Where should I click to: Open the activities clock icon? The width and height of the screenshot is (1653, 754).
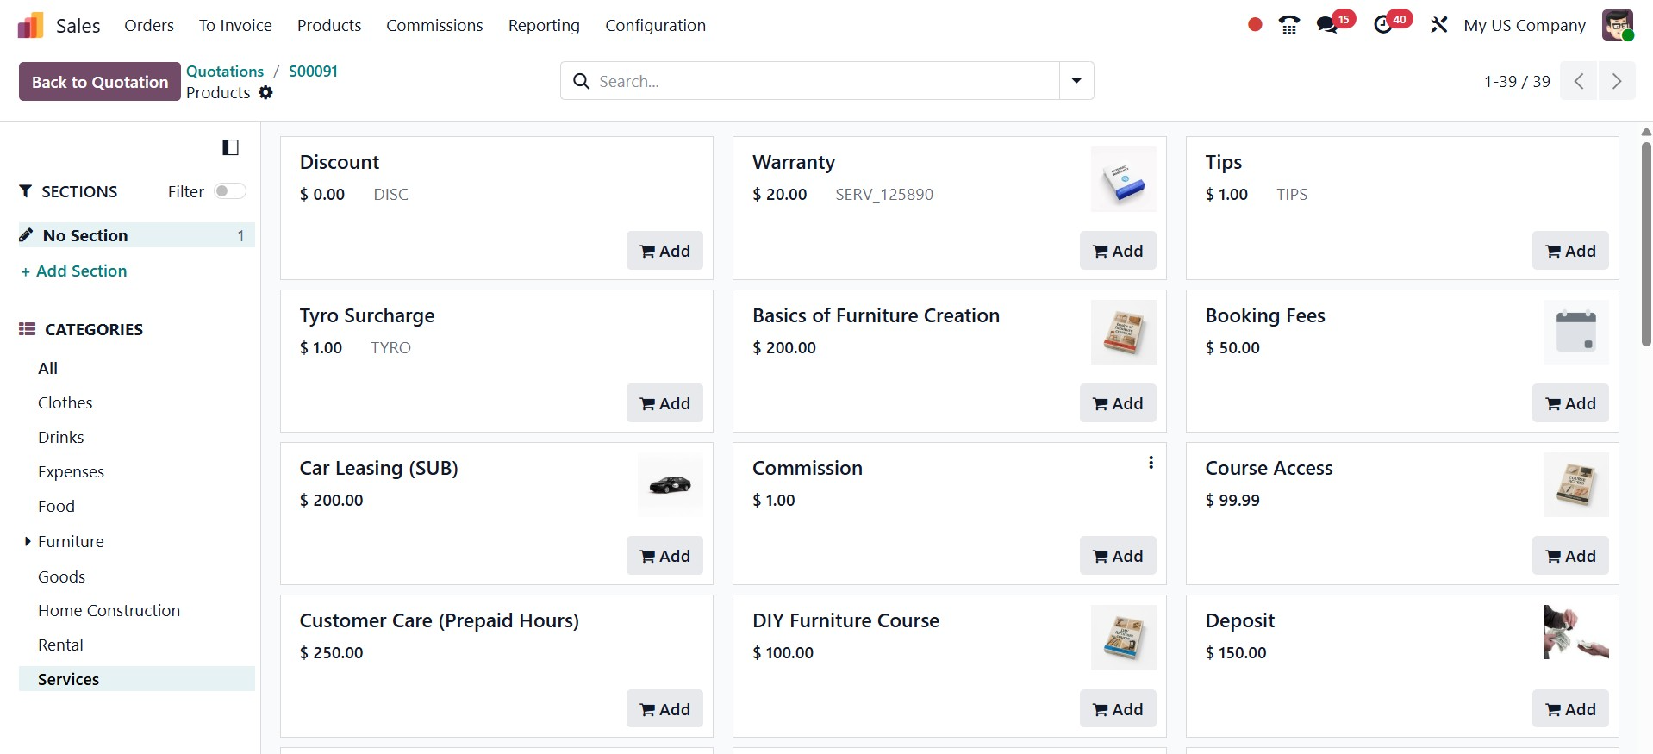[1383, 25]
